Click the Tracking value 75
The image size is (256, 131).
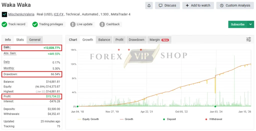[x=58, y=126]
